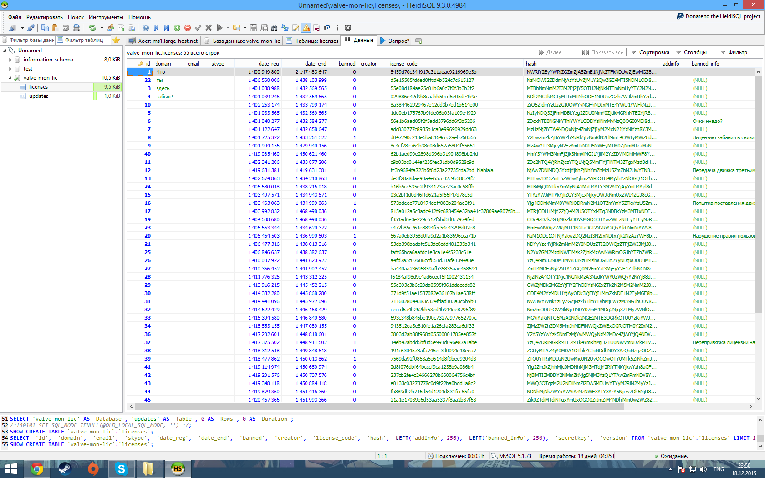Switch to the Запрос* query tab
Image resolution: width=765 pixels, height=478 pixels.
click(395, 41)
